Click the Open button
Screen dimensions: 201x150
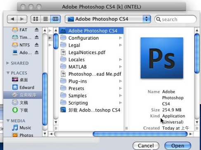tap(177, 145)
